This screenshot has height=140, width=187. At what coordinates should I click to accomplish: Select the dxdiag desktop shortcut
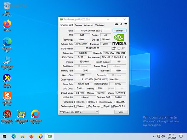(x=7, y=81)
